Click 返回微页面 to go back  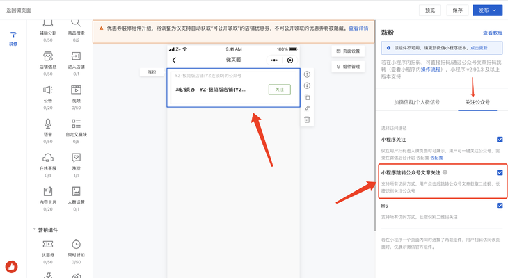[19, 10]
